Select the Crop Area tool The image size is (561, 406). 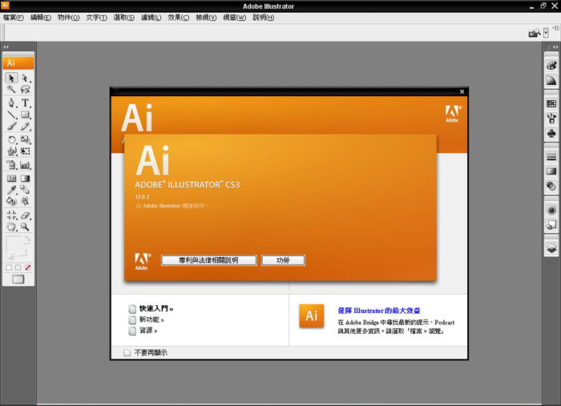point(11,215)
